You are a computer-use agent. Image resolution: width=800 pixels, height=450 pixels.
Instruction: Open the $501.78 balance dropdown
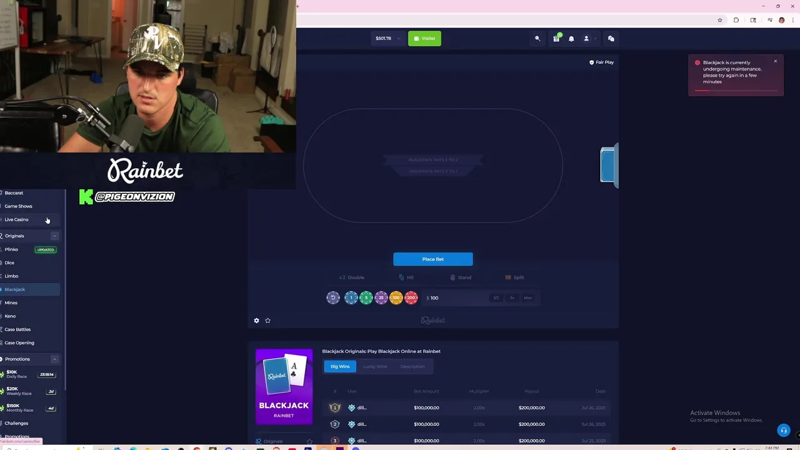(387, 39)
